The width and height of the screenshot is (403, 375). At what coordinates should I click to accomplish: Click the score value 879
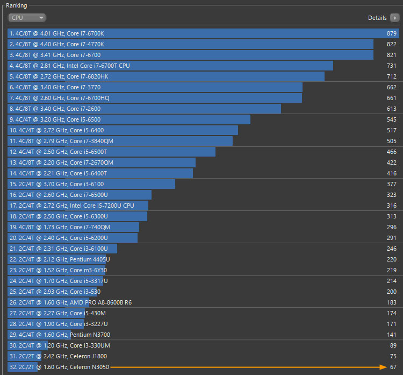tap(391, 33)
